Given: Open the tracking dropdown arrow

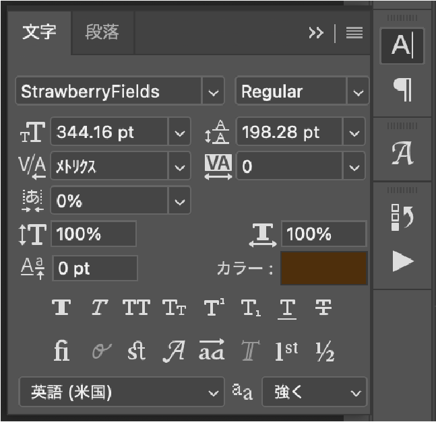Looking at the screenshot, I should pos(354,167).
